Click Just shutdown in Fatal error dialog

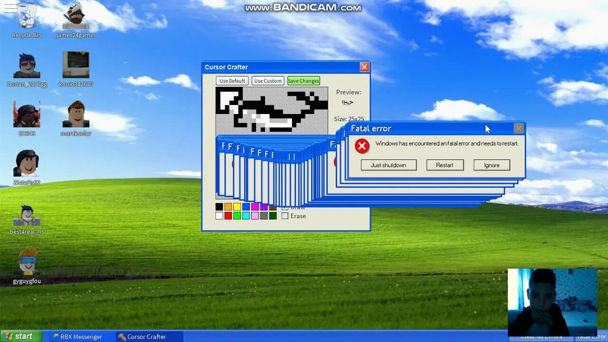pyautogui.click(x=389, y=165)
